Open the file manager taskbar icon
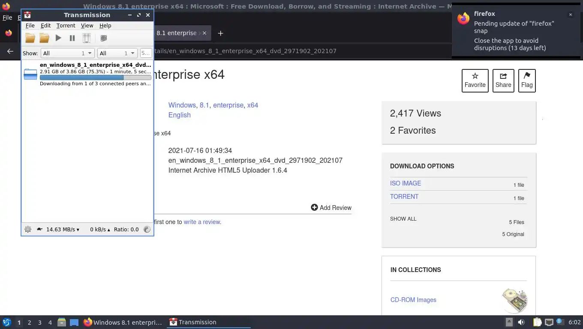Image resolution: width=583 pixels, height=329 pixels. (62, 322)
